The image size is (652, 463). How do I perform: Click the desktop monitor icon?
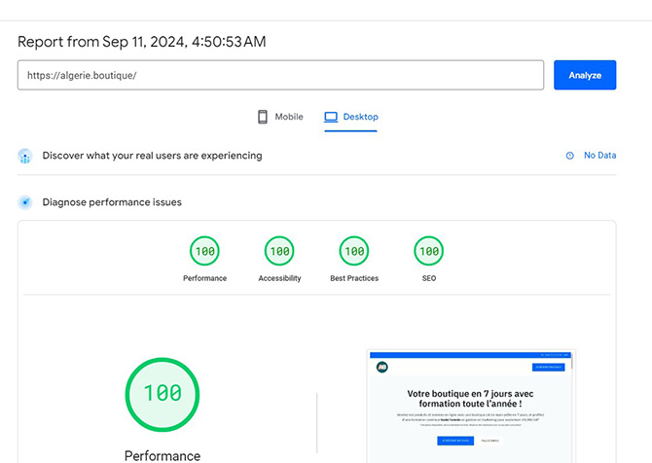point(331,117)
